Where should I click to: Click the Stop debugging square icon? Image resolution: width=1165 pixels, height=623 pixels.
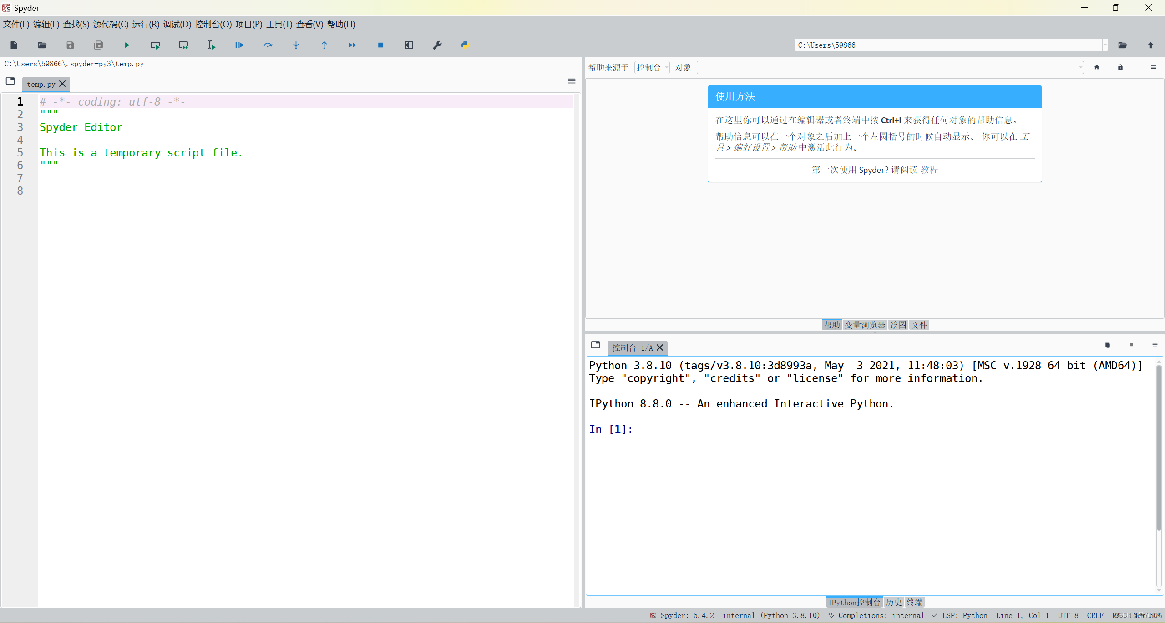coord(380,45)
